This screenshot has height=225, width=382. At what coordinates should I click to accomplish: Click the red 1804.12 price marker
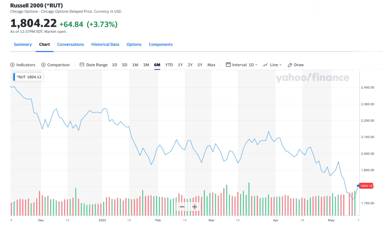click(366, 185)
